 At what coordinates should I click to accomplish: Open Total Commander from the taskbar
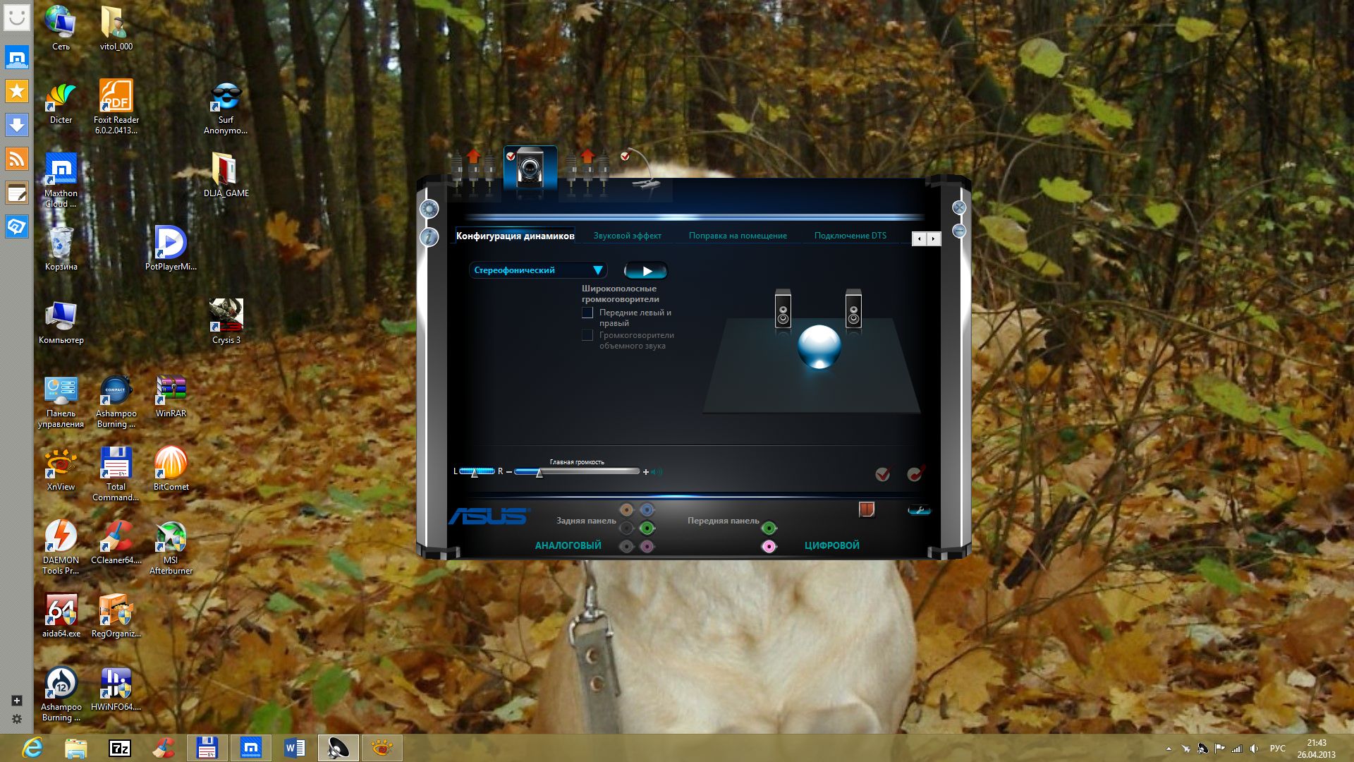point(207,748)
